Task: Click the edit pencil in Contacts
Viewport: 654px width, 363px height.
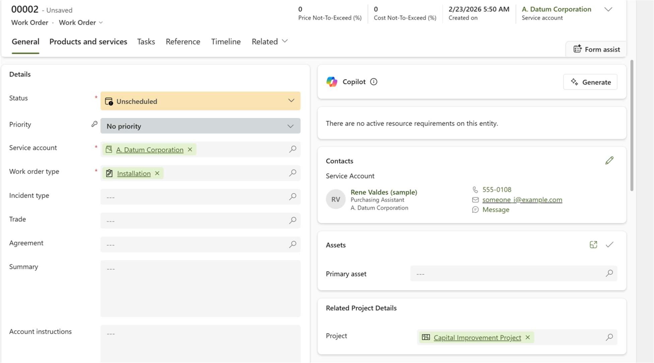Action: [609, 160]
